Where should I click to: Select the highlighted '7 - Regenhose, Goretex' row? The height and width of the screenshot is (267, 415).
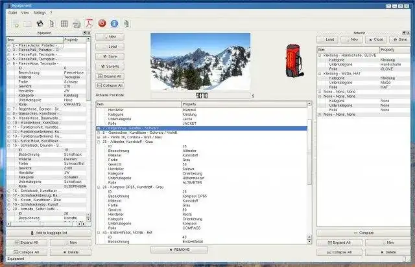click(202, 128)
